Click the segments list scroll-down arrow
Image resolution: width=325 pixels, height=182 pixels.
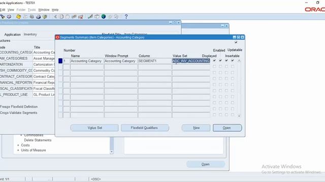coord(239,116)
